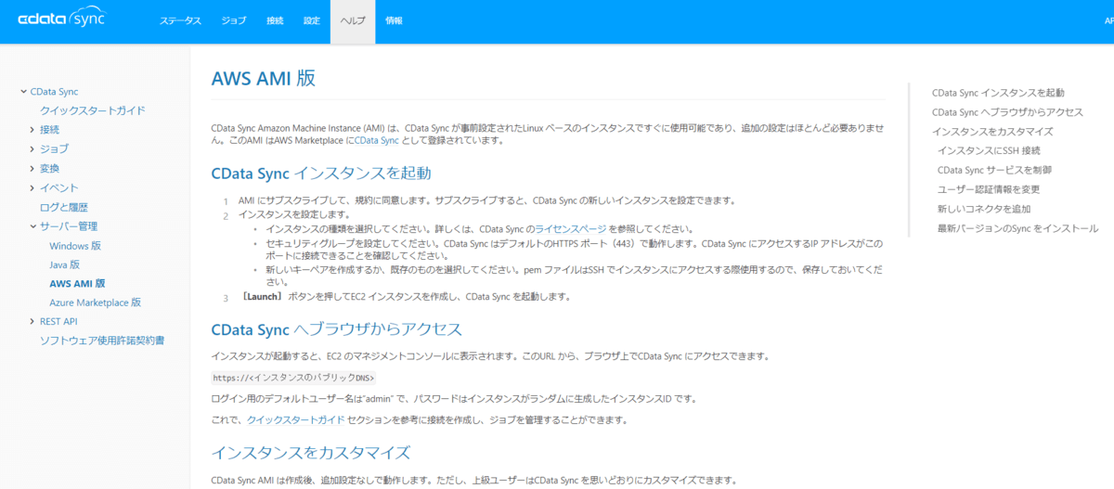Image resolution: width=1114 pixels, height=489 pixels.
Task: Follow the AWS Marketplace CData Sync link
Action: click(376, 141)
